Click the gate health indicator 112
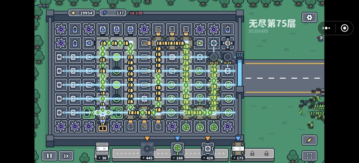Image resolution: width=359 pixels, height=163 pixels. pos(239,55)
